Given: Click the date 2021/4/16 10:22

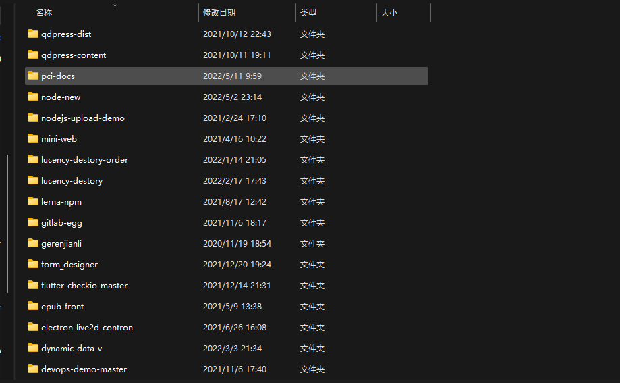Looking at the screenshot, I should coord(235,139).
